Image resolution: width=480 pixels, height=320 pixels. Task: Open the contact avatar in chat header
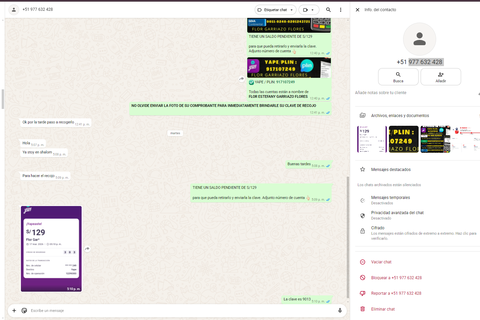click(x=14, y=10)
